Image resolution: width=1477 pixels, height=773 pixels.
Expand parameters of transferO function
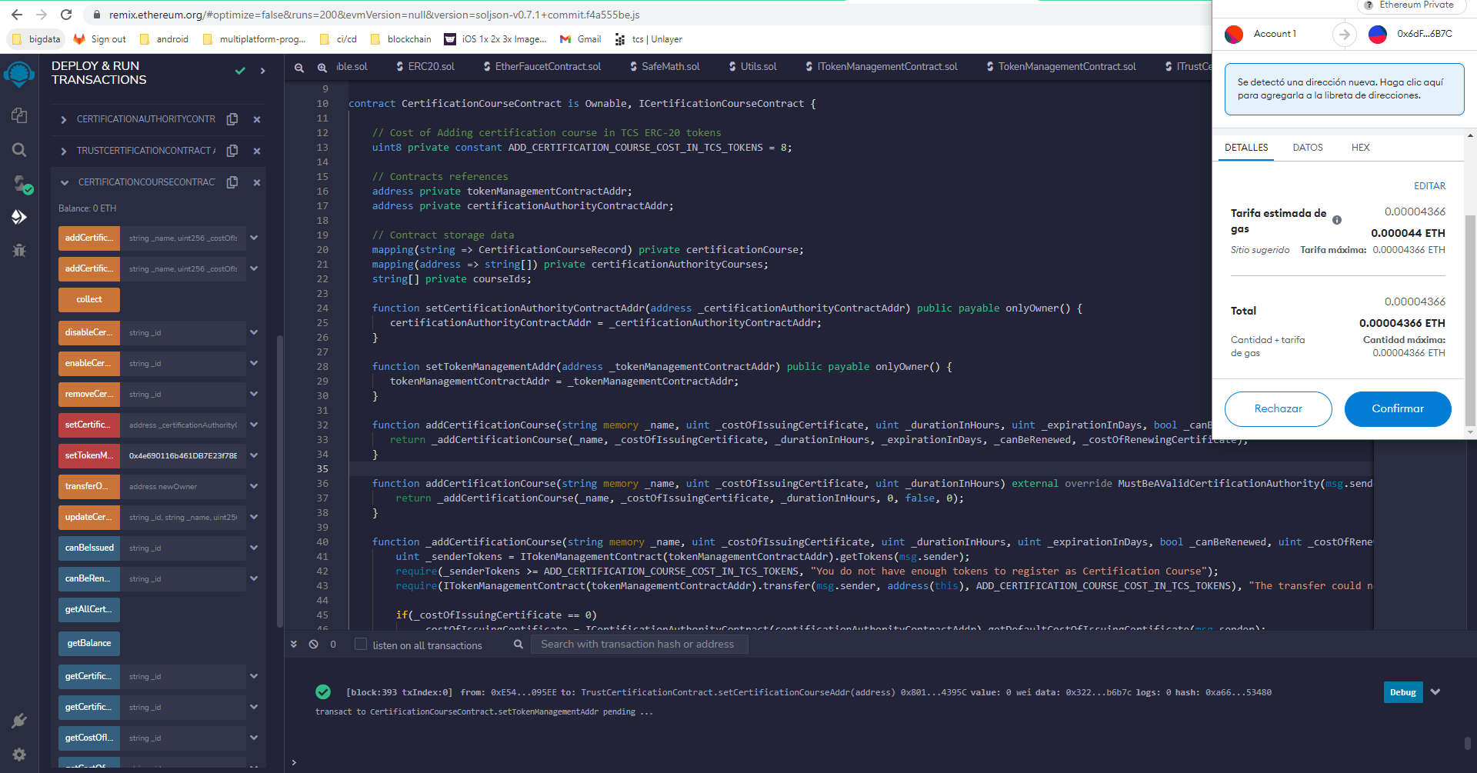[254, 486]
